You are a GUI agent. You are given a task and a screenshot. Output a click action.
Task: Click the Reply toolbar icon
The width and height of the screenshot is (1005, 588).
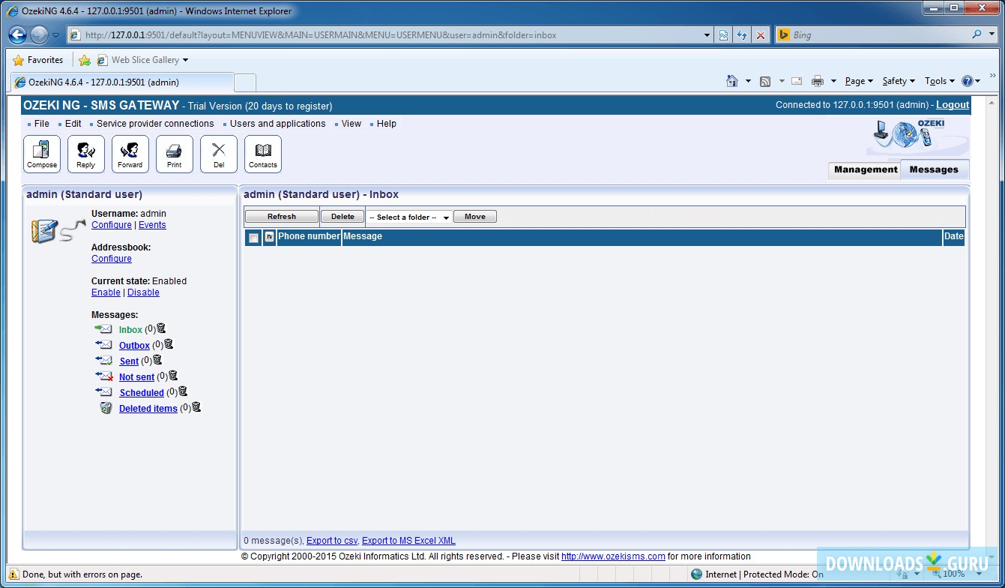tap(86, 154)
